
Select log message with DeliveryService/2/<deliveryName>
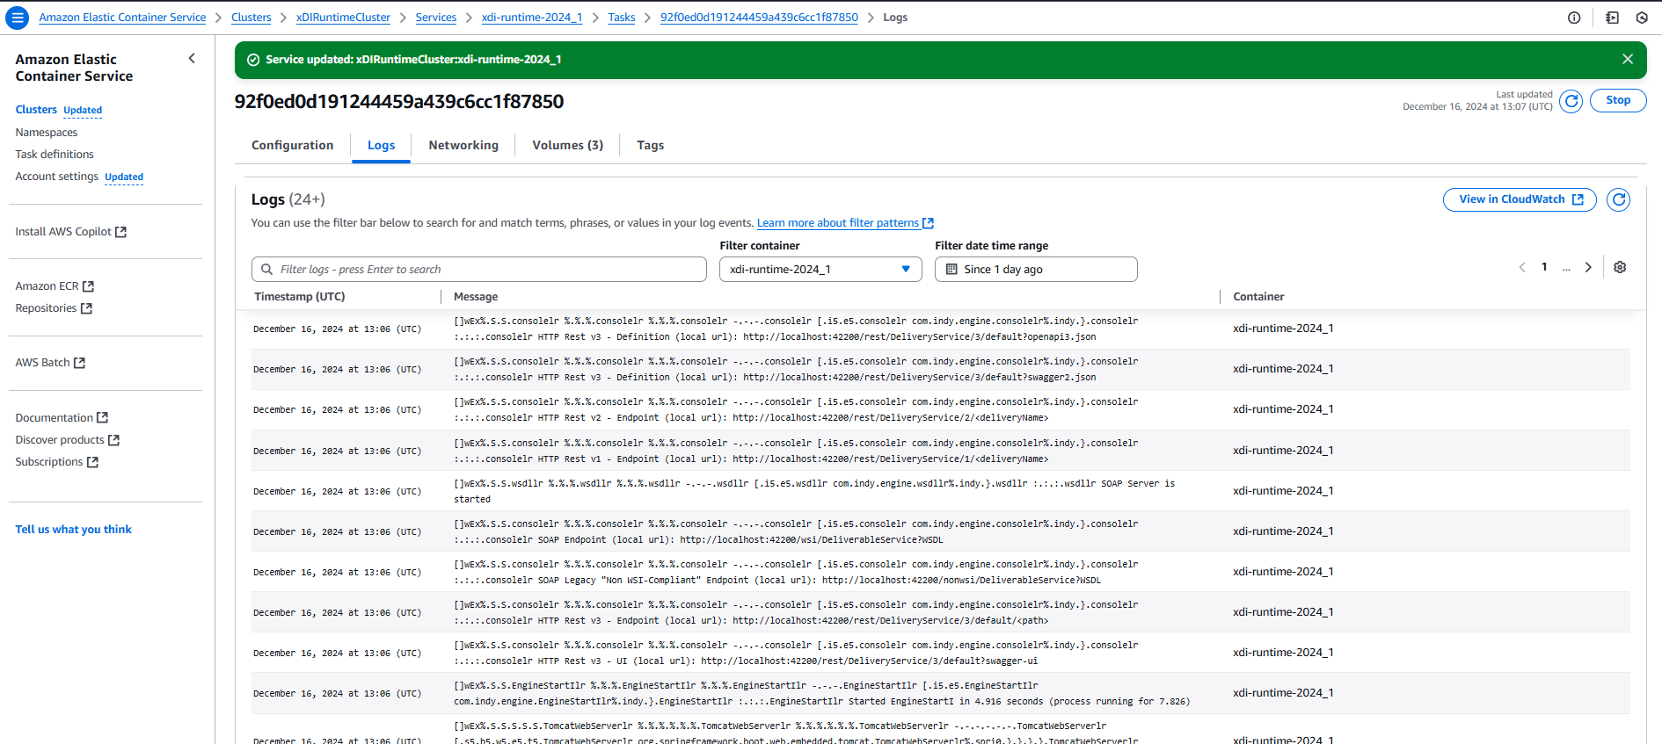796,410
